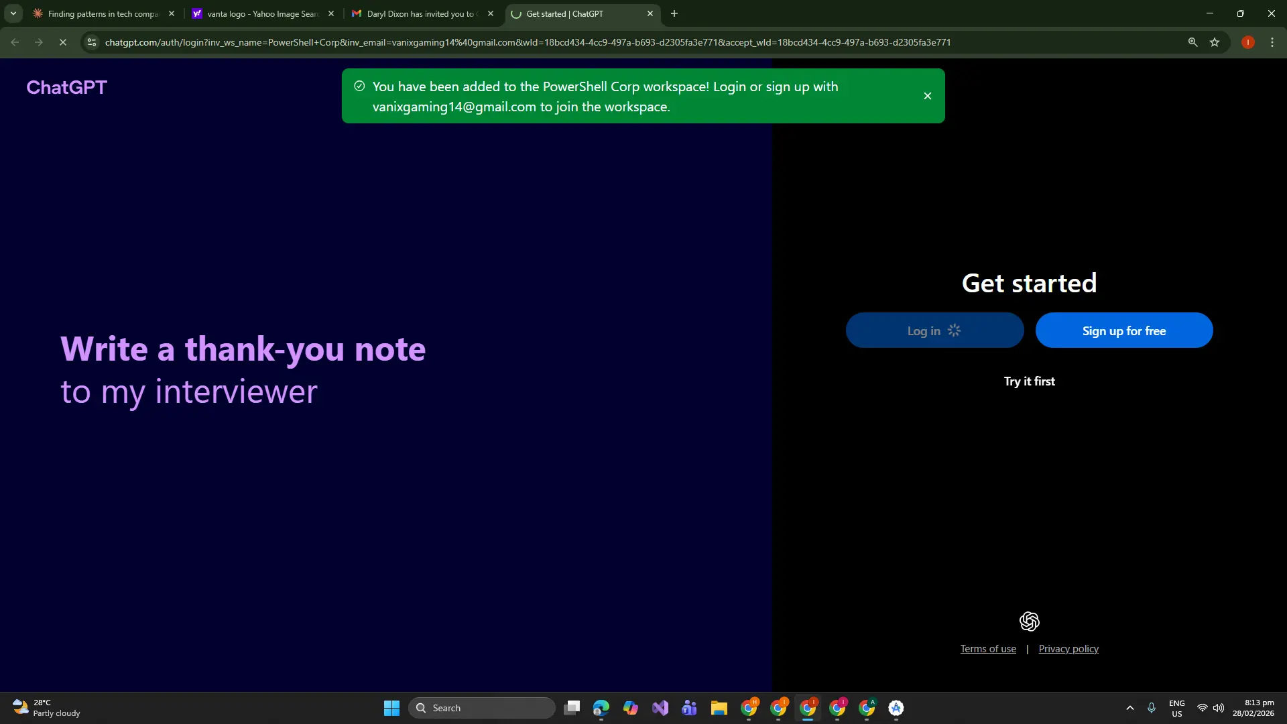Dismiss the green workspace notification banner
The height and width of the screenshot is (724, 1287).
[x=927, y=96]
